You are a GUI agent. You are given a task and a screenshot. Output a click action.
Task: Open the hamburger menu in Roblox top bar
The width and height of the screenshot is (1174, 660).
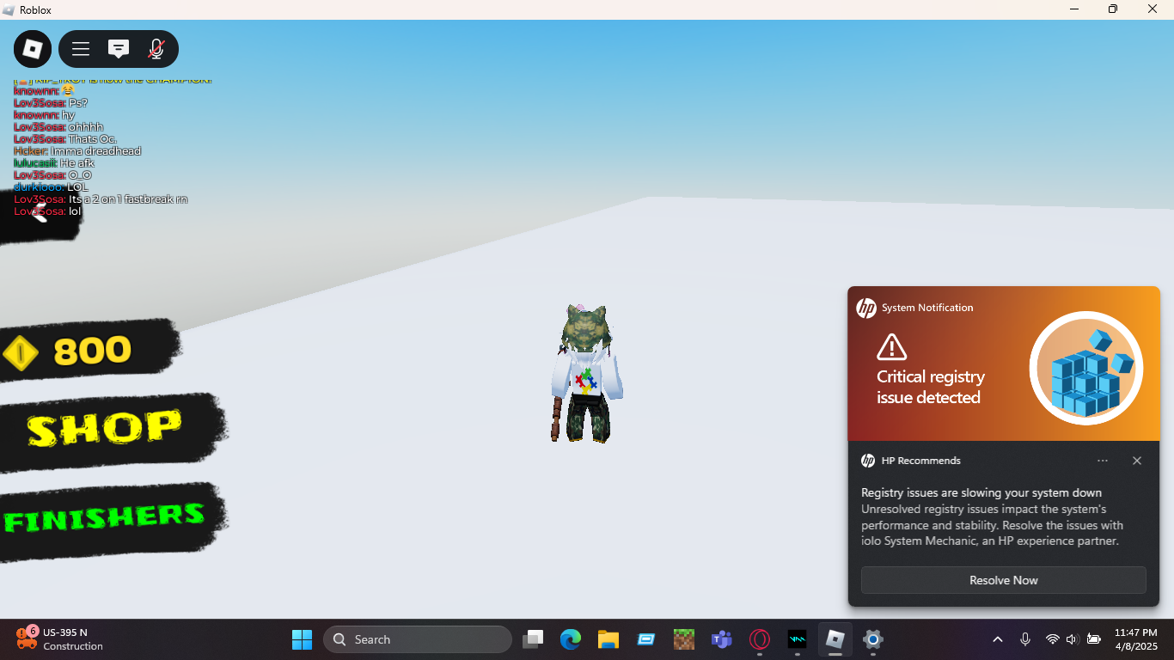tap(81, 49)
